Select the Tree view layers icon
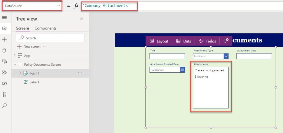The width and height of the screenshot is (283, 133). pos(4,28)
